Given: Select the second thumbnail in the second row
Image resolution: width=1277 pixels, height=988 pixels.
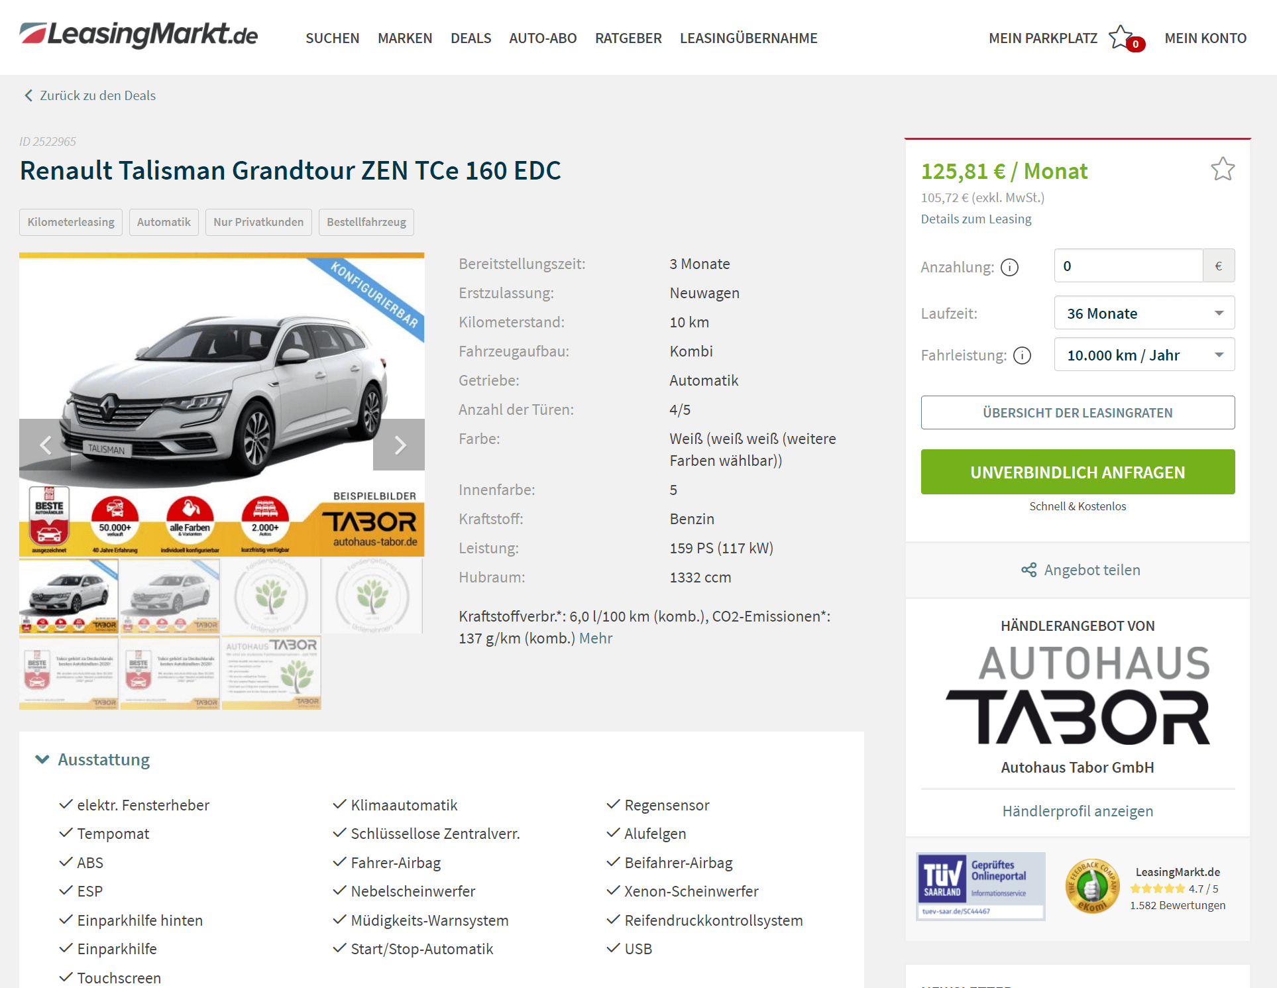Looking at the screenshot, I should point(170,673).
